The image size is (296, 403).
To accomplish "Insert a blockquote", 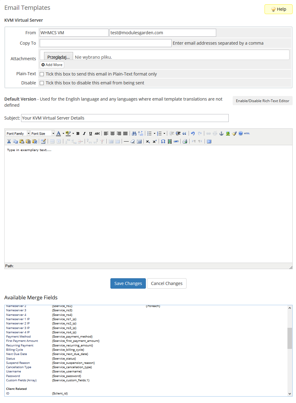I will coord(184,133).
